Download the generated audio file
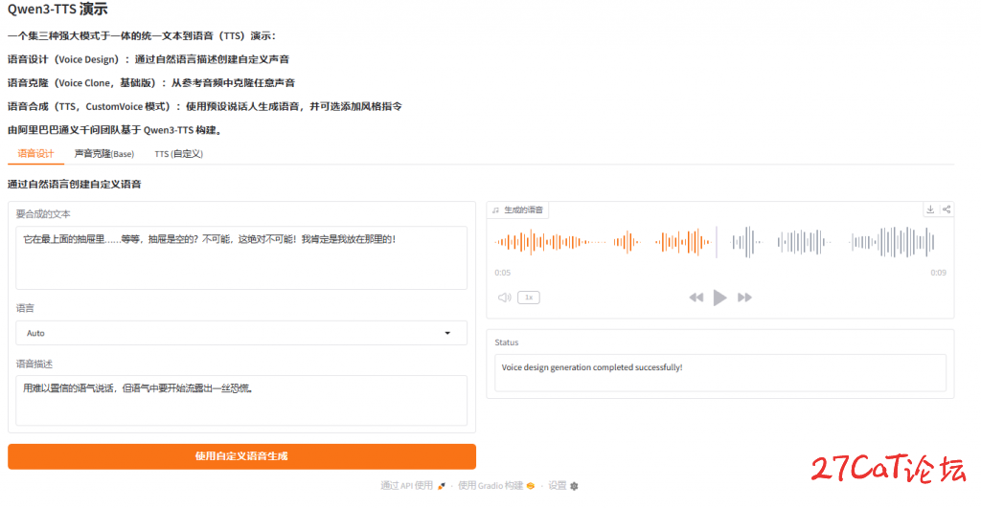 pyautogui.click(x=930, y=210)
